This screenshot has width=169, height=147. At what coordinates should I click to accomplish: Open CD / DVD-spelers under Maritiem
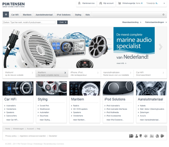click(80, 109)
